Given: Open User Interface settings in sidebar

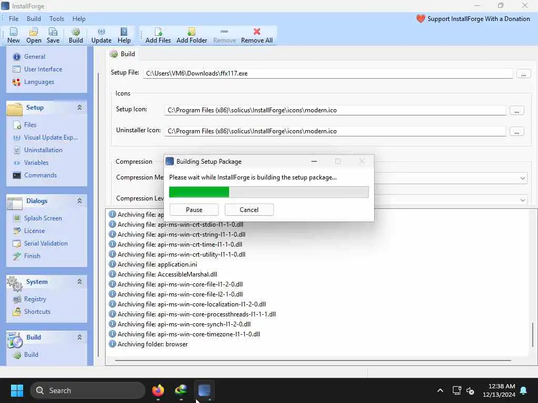Looking at the screenshot, I should (43, 69).
